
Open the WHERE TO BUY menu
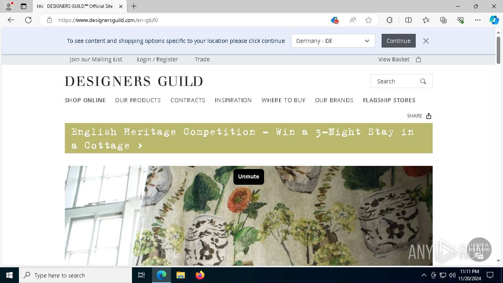(x=284, y=100)
